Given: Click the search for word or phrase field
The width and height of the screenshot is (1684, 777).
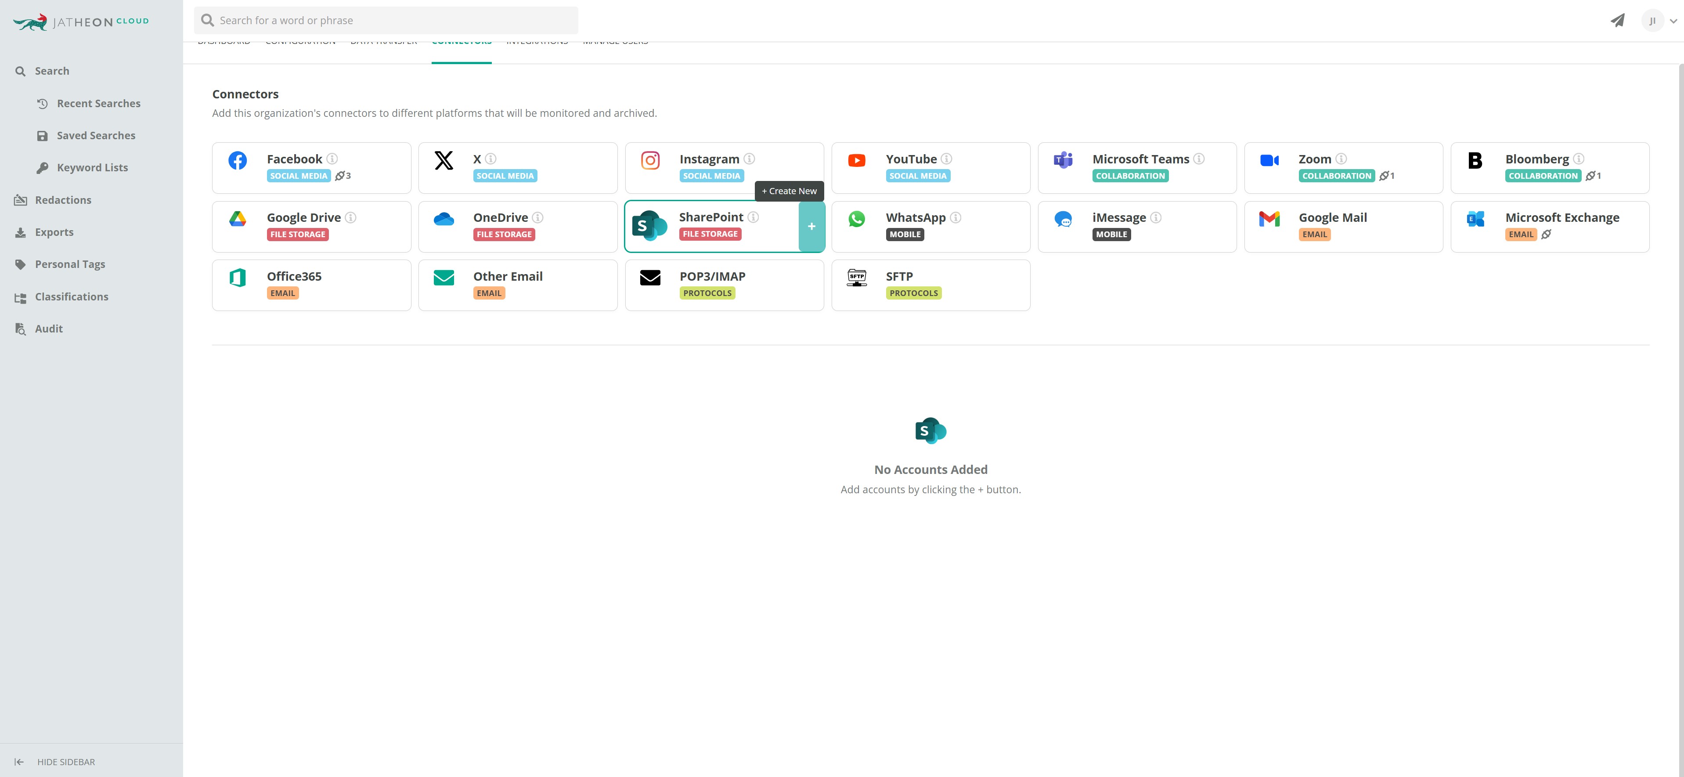Looking at the screenshot, I should (x=386, y=20).
